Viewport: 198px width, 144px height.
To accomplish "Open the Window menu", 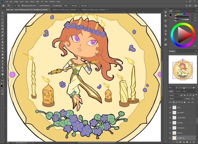I will tap(52, 2).
